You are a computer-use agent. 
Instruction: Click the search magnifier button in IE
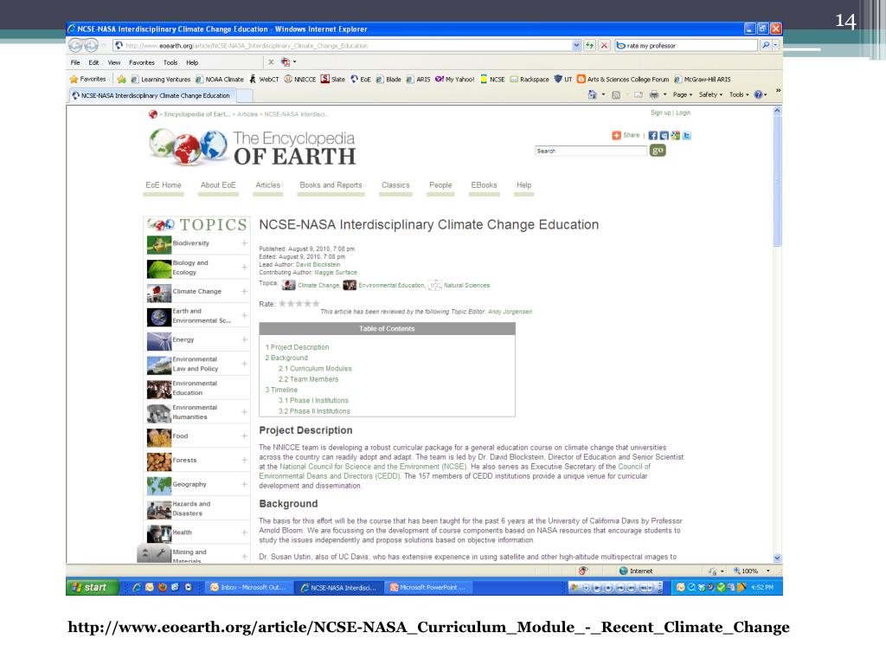[765, 45]
